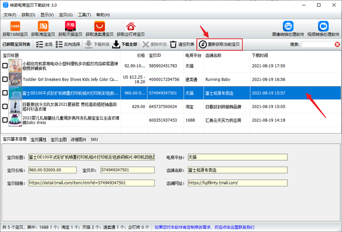Screen dimensions: 342x232
Task: Click the 删除所选 toolbar button
Action: coord(155,44)
